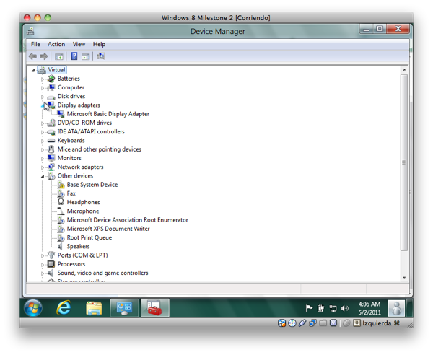Open the File menu
The image size is (433, 355).
point(35,44)
